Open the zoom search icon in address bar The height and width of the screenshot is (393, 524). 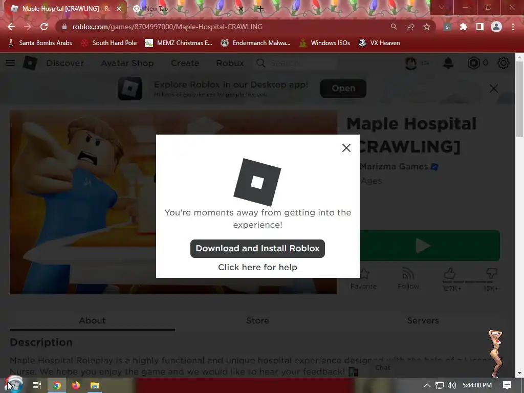pyautogui.click(x=394, y=27)
